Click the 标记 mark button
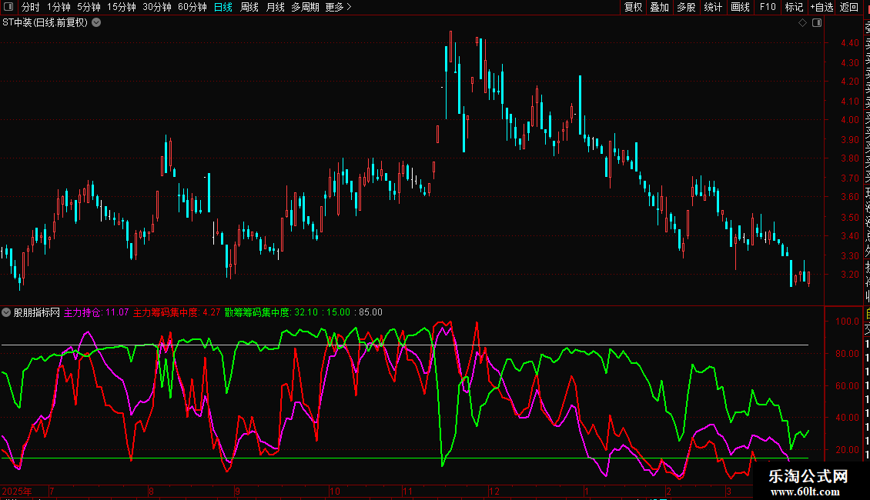Viewport: 870px width, 500px height. (794, 7)
